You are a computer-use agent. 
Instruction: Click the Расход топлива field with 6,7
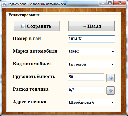(86, 90)
